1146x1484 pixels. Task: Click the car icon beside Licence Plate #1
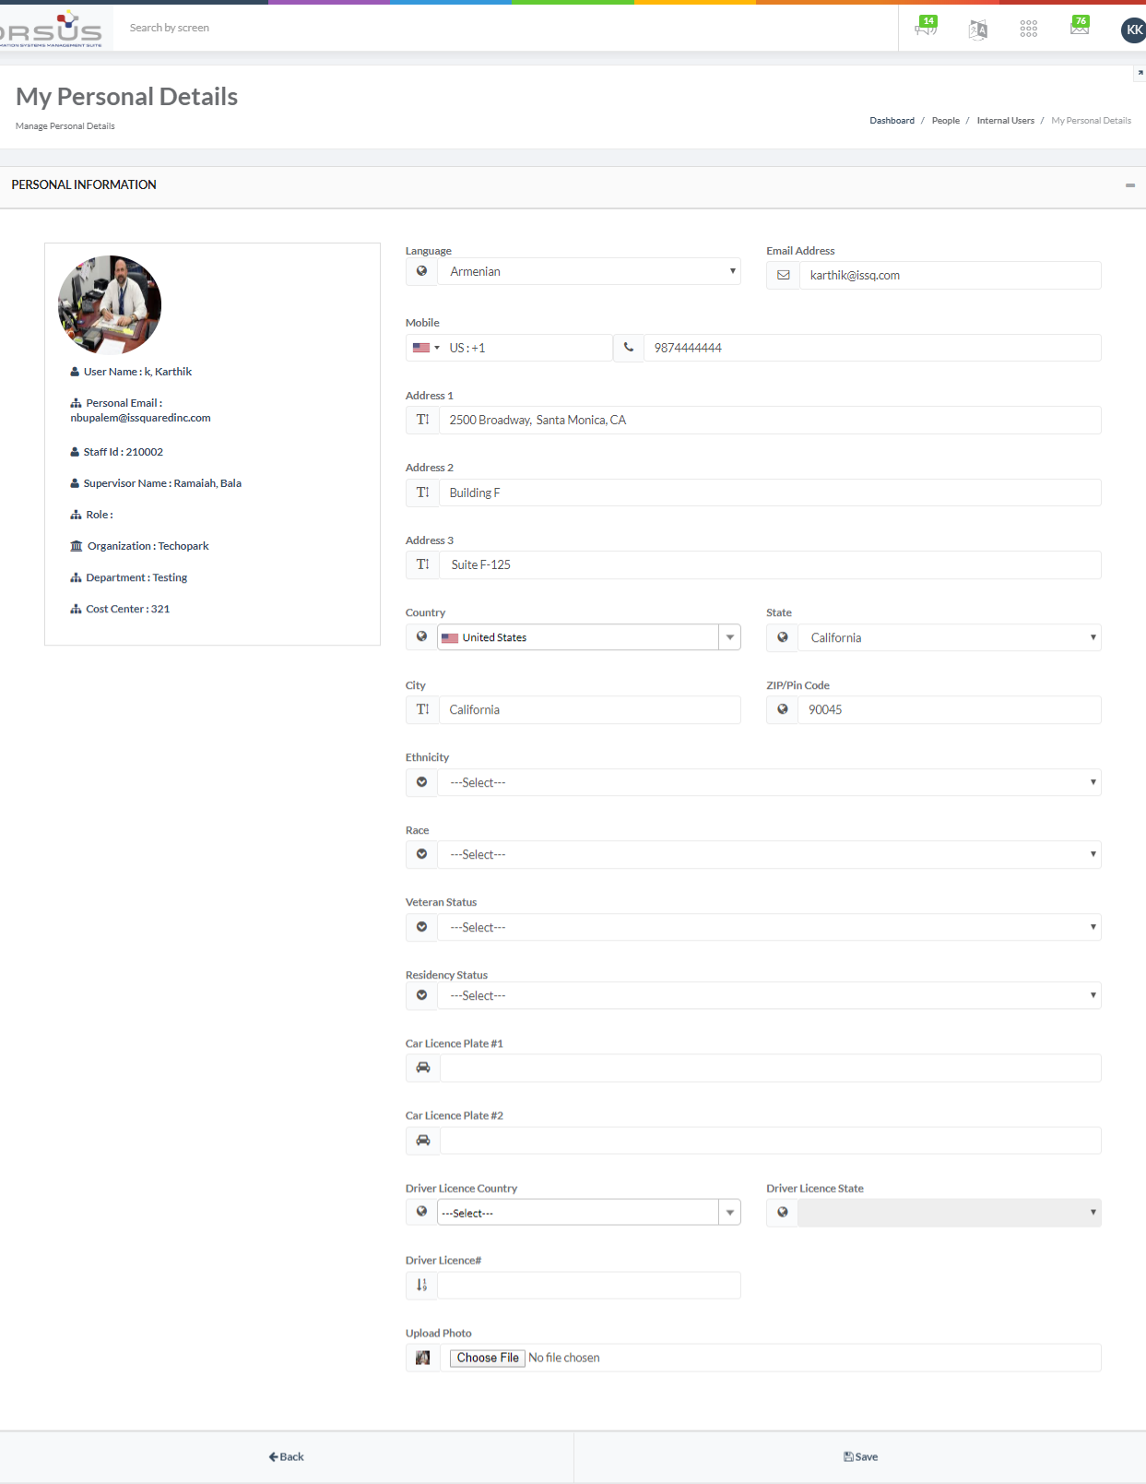pyautogui.click(x=423, y=1068)
